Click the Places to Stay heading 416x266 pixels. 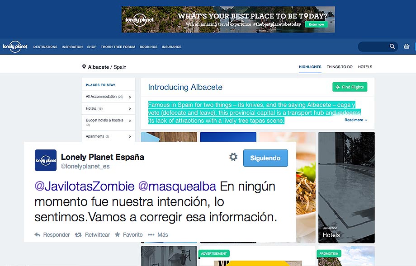[x=100, y=85]
